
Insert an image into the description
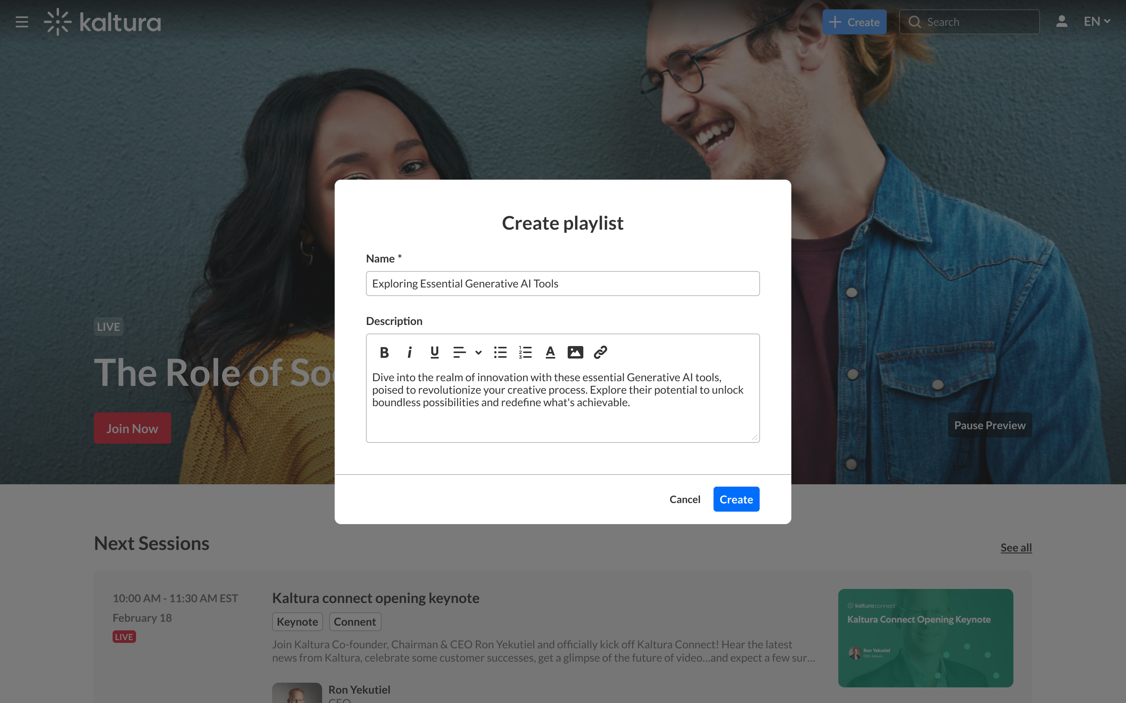575,352
